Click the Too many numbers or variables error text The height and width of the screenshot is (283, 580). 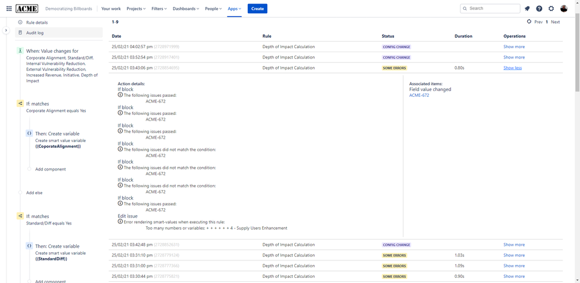tap(217, 228)
